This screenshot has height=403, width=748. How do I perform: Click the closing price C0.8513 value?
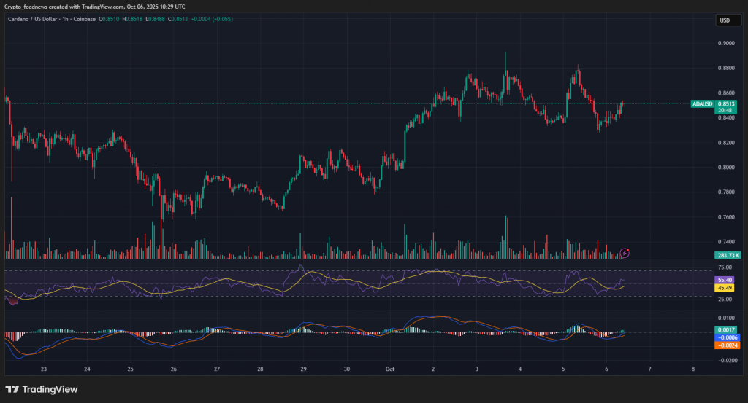178,19
